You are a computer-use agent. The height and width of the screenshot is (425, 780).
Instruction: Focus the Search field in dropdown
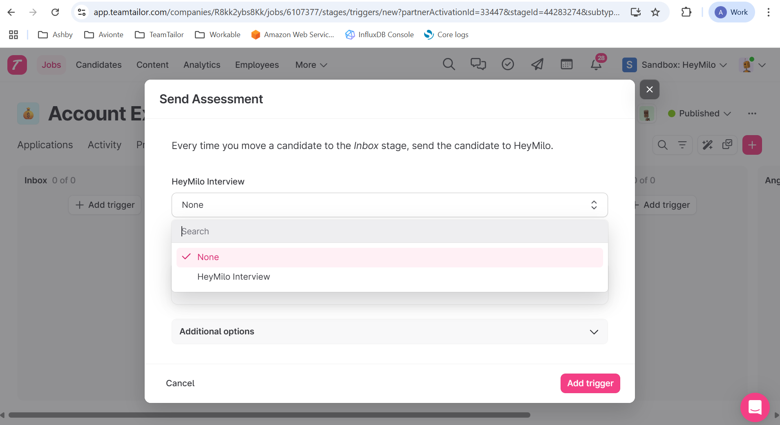(389, 231)
